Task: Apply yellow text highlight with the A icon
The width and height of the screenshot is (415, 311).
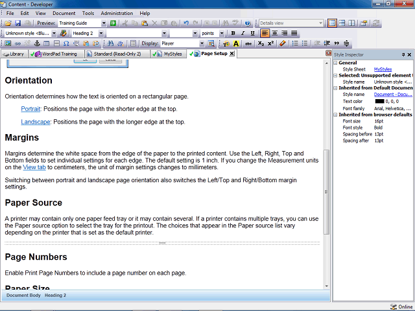Action: click(x=236, y=43)
